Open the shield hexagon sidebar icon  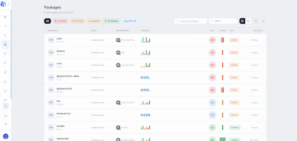click(x=5, y=91)
